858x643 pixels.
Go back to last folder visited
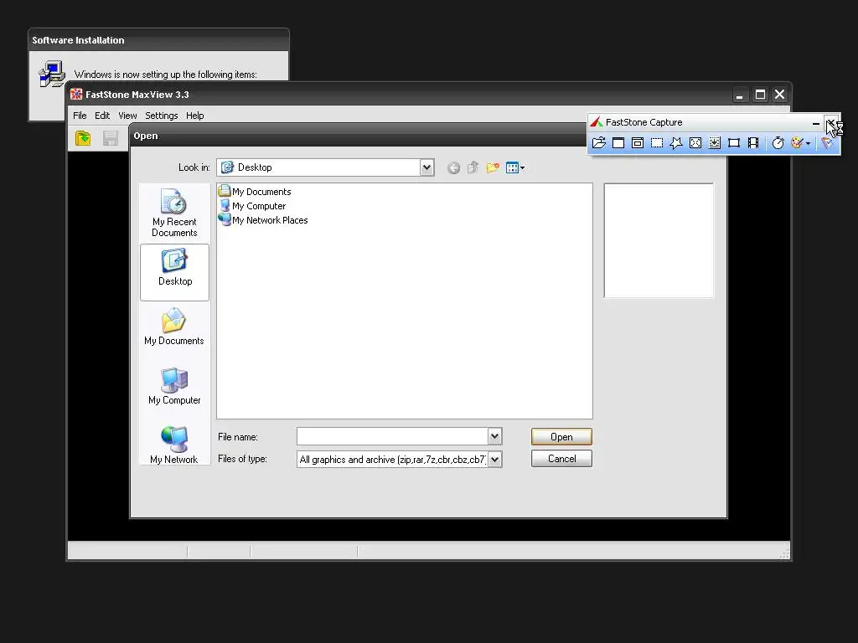[x=453, y=167]
